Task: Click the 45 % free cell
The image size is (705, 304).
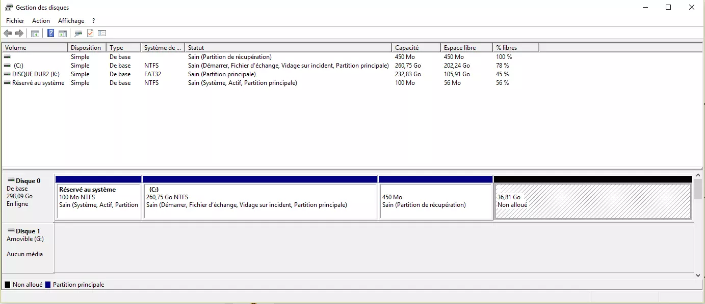Action: (x=502, y=74)
